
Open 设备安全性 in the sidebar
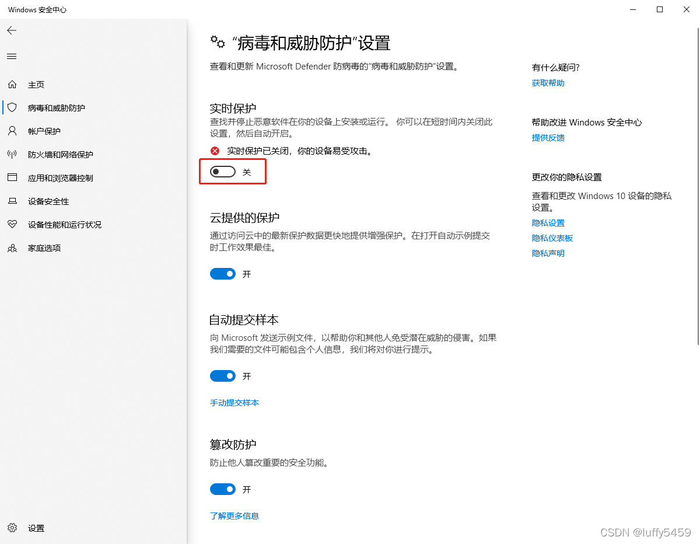click(x=93, y=201)
